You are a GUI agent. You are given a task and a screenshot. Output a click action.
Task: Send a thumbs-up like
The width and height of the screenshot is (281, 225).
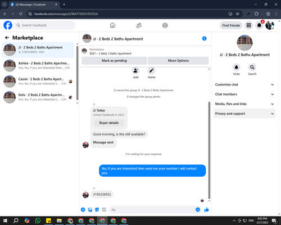tap(206, 210)
